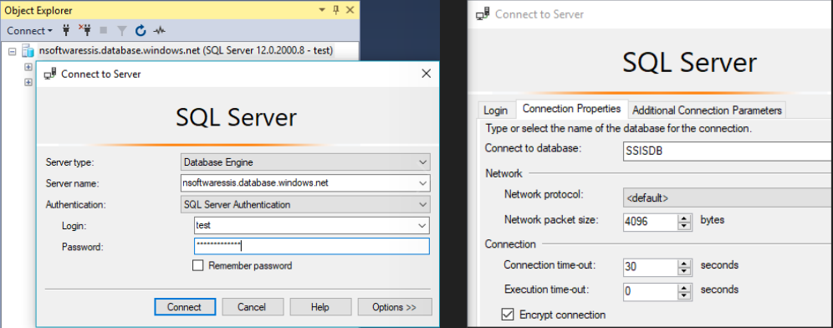Click the 'Authentication:' label
833x328 pixels.
tap(76, 204)
